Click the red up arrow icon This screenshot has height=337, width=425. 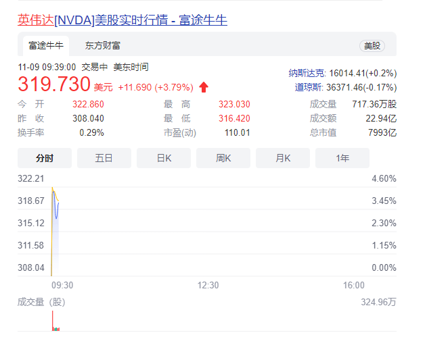pyautogui.click(x=204, y=87)
